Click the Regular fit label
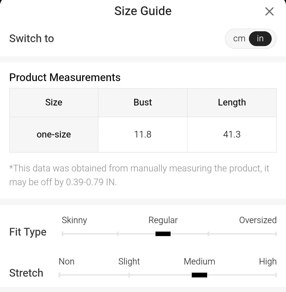Viewport: 286px width, 292px height. (x=163, y=220)
